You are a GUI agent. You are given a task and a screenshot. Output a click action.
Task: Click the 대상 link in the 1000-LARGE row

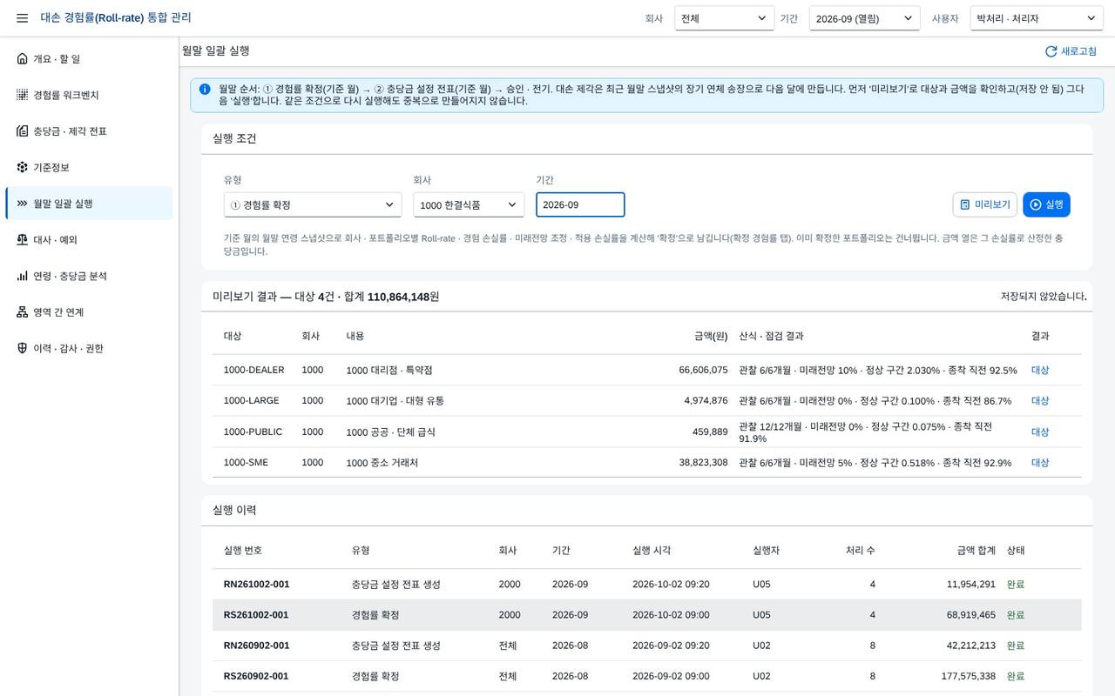[x=1040, y=400]
